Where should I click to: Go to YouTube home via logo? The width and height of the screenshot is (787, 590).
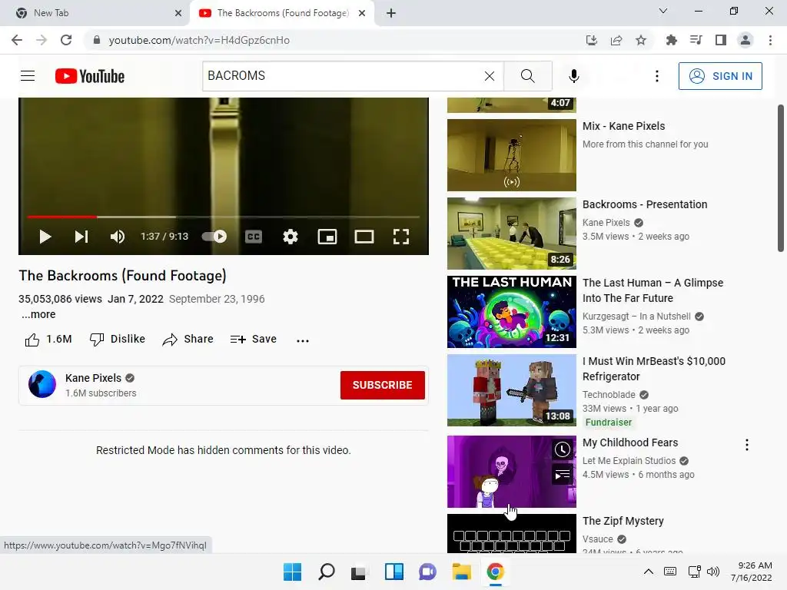coord(90,76)
